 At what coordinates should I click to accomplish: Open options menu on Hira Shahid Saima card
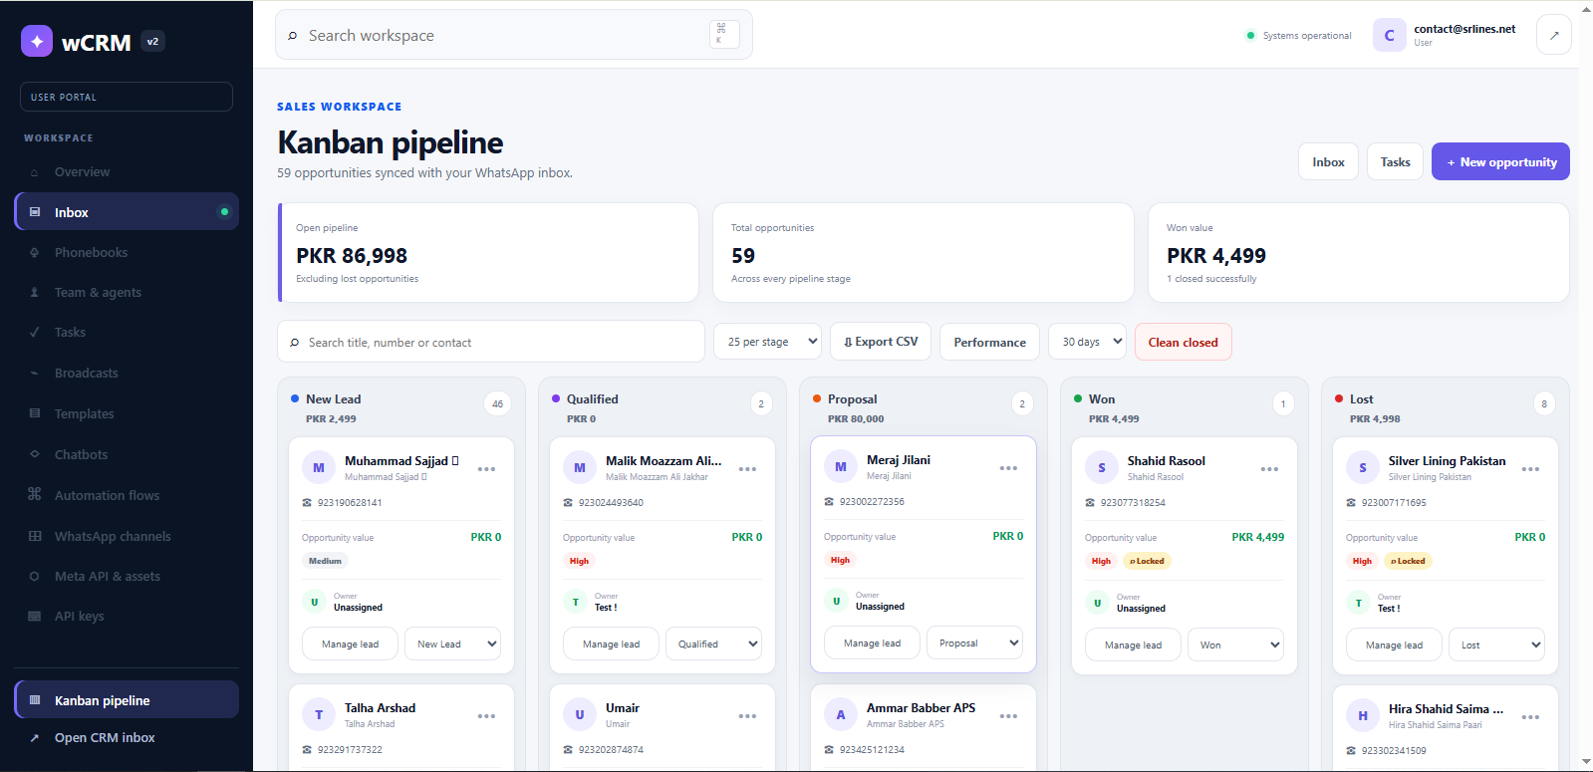click(x=1530, y=717)
